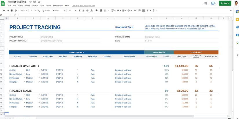Open Tasks in the side panel
The image size is (239, 119).
pyautogui.click(x=237, y=27)
